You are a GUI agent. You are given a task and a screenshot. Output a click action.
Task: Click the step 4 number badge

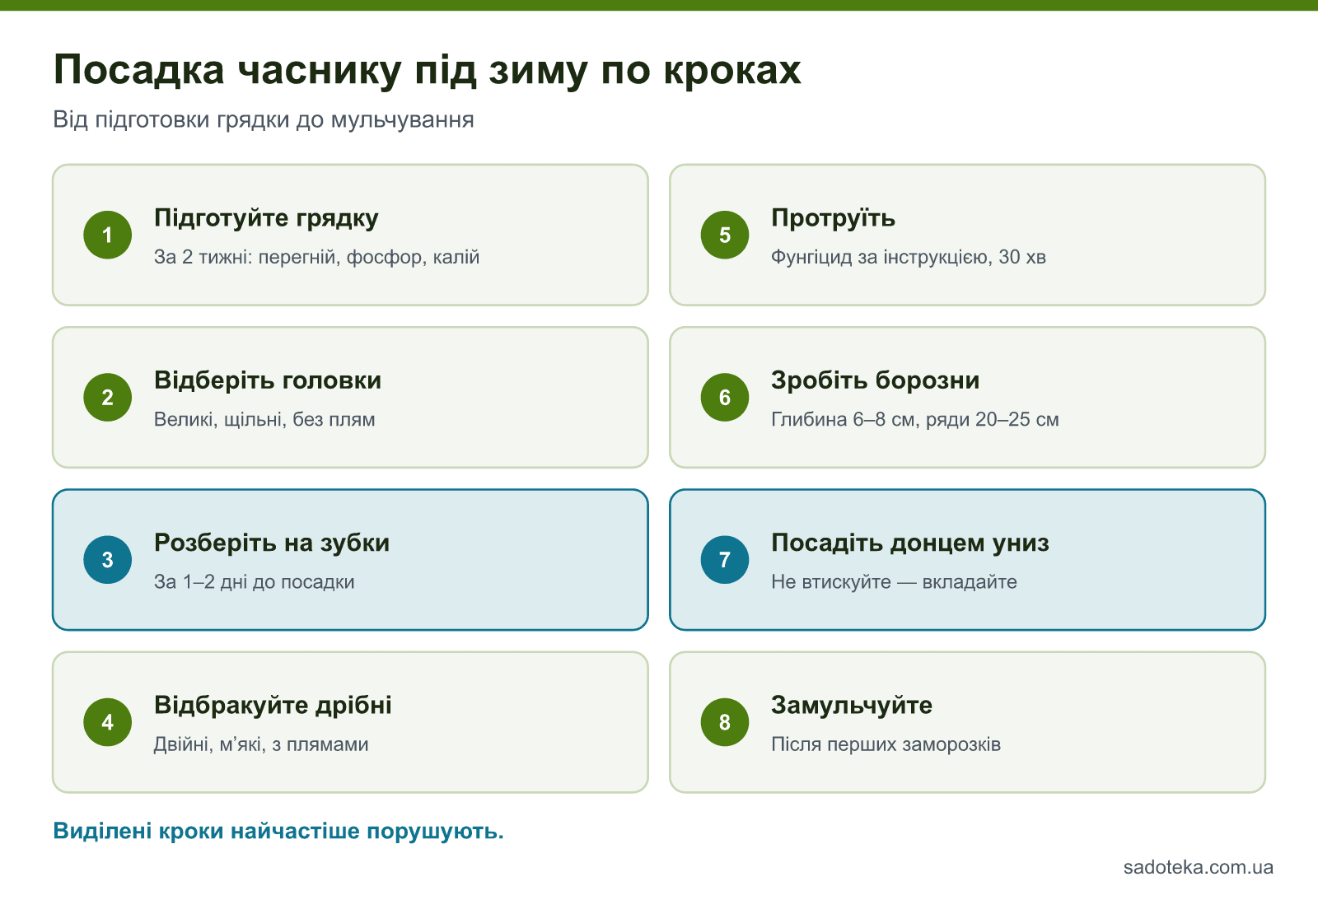pyautogui.click(x=107, y=722)
